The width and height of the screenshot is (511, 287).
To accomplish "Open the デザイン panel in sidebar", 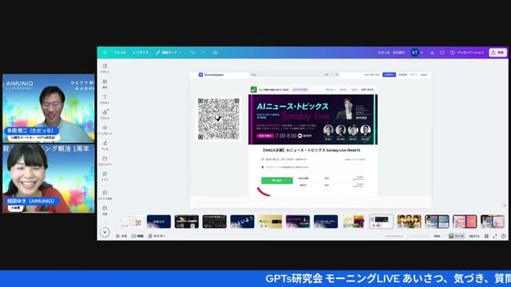I will click(x=105, y=69).
